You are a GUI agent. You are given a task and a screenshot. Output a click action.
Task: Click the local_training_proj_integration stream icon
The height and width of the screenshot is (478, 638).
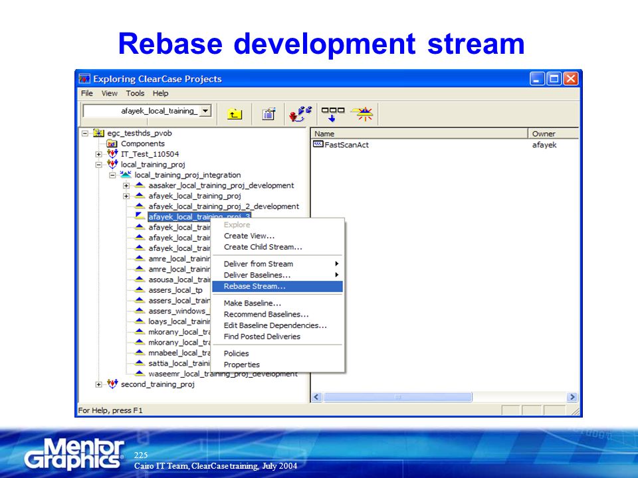[x=126, y=175]
